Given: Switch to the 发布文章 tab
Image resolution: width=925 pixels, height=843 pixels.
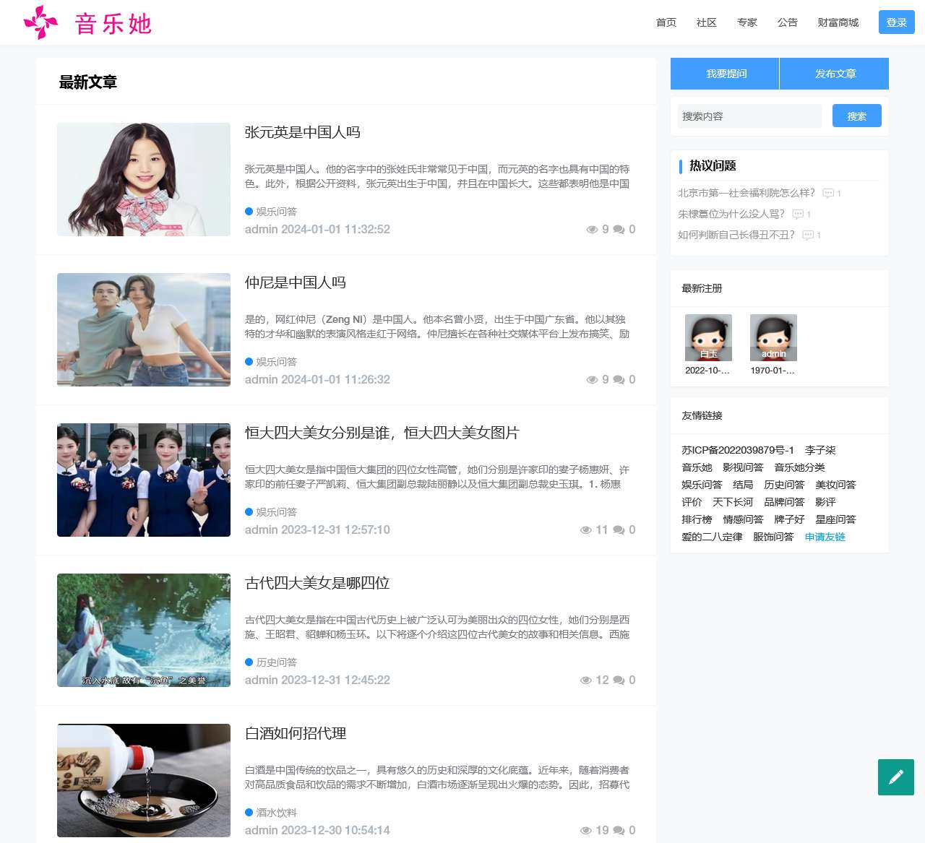Looking at the screenshot, I should click(835, 73).
